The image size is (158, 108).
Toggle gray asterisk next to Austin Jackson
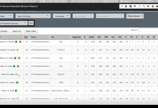[x=18, y=50]
